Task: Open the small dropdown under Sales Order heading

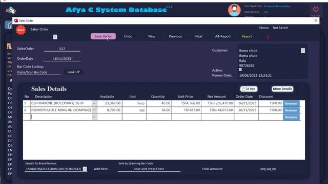Action: click(55, 37)
